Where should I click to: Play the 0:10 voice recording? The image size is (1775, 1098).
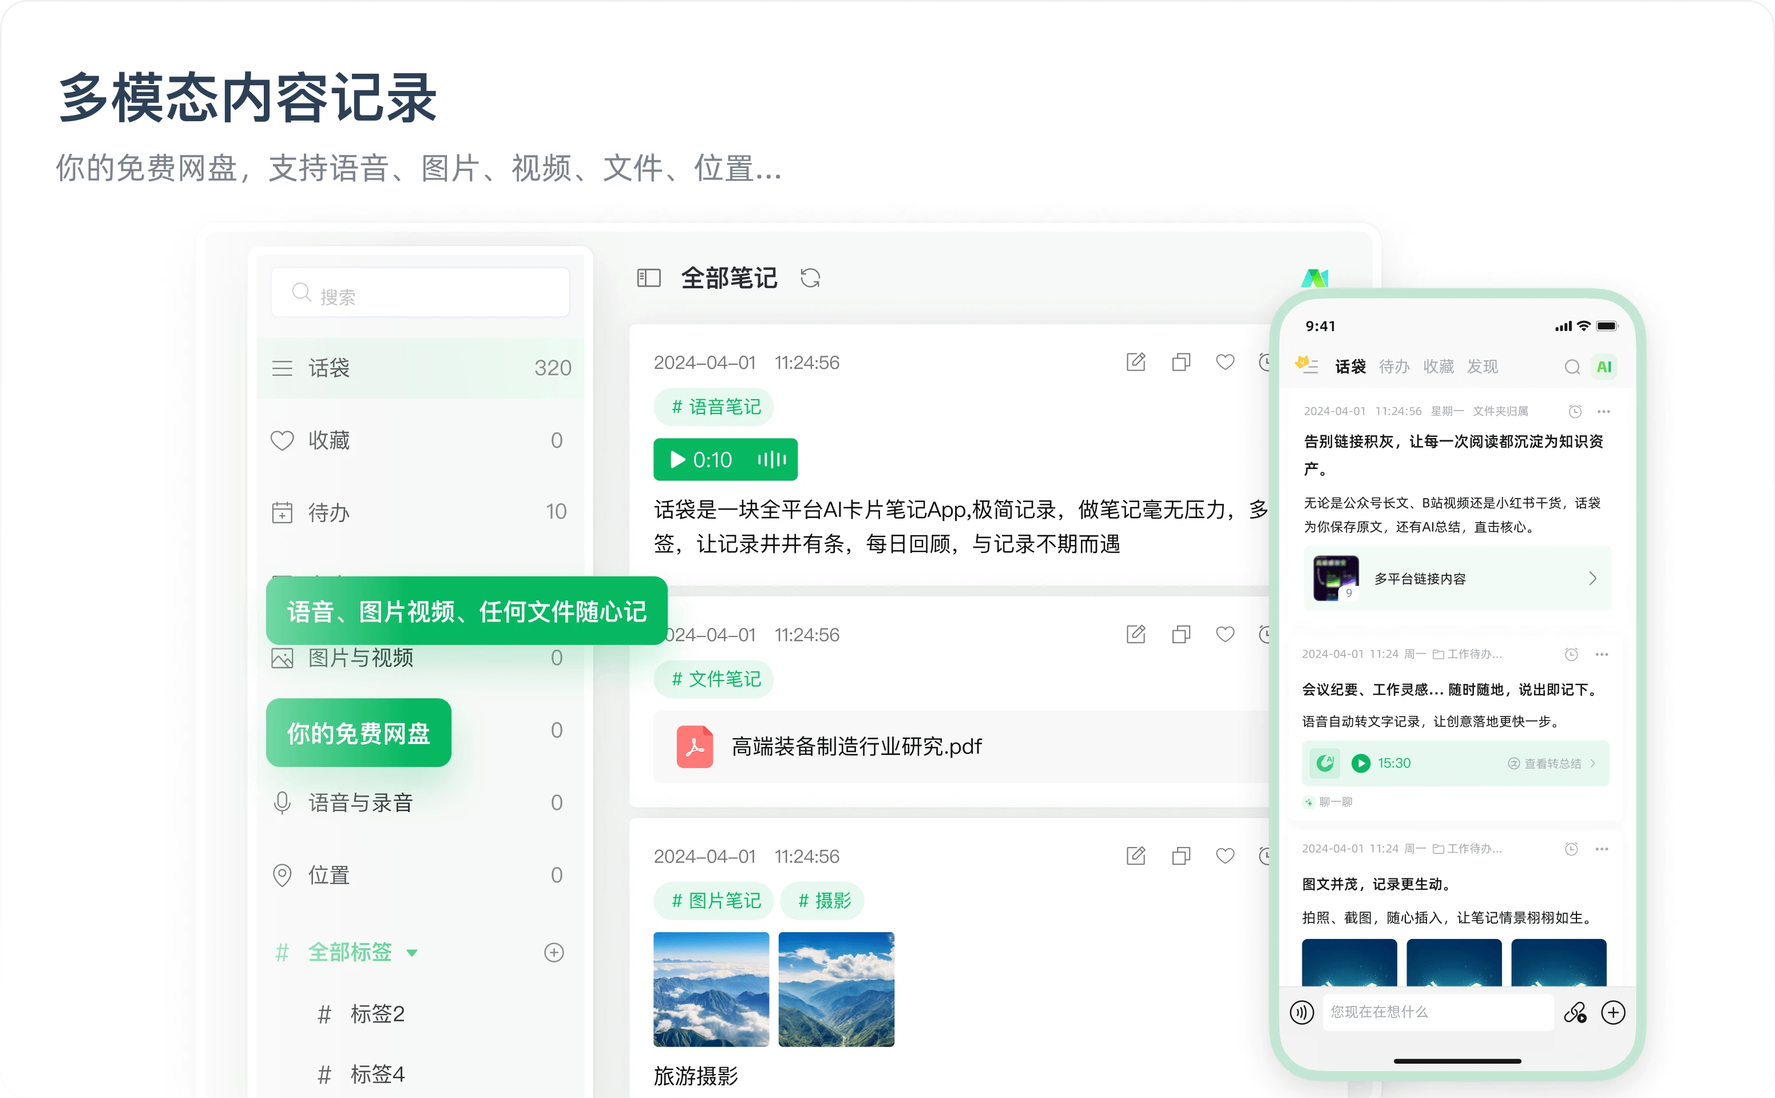point(677,460)
